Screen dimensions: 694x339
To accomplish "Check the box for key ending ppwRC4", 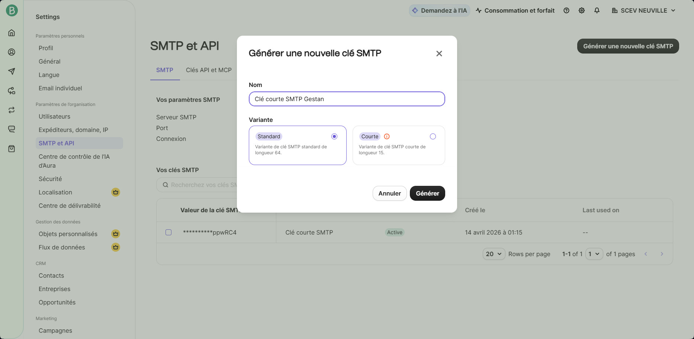I will point(168,232).
